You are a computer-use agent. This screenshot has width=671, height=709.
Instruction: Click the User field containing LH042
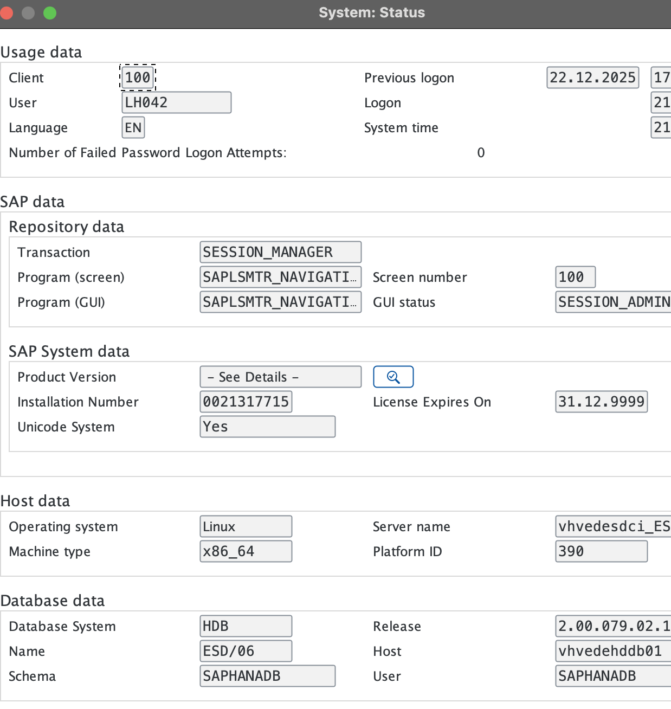point(176,102)
